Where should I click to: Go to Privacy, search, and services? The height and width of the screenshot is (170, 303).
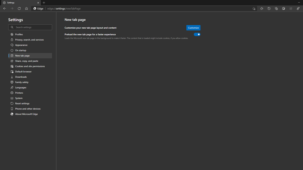pos(30,40)
